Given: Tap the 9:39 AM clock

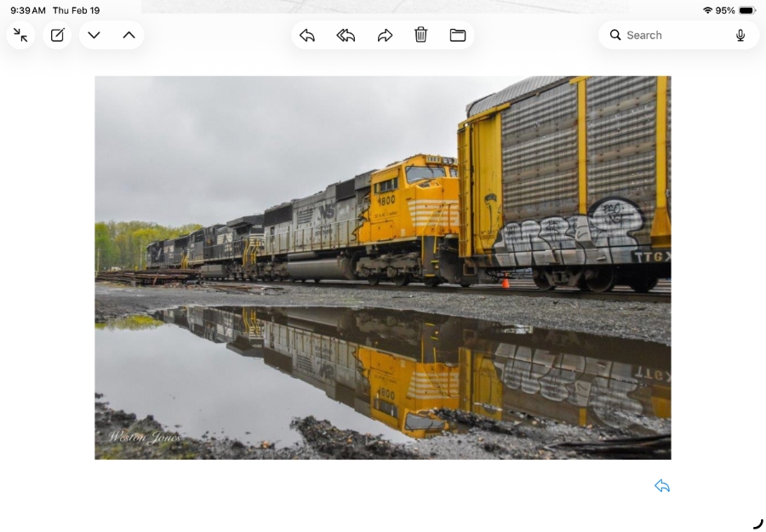Looking at the screenshot, I should 27,10.
